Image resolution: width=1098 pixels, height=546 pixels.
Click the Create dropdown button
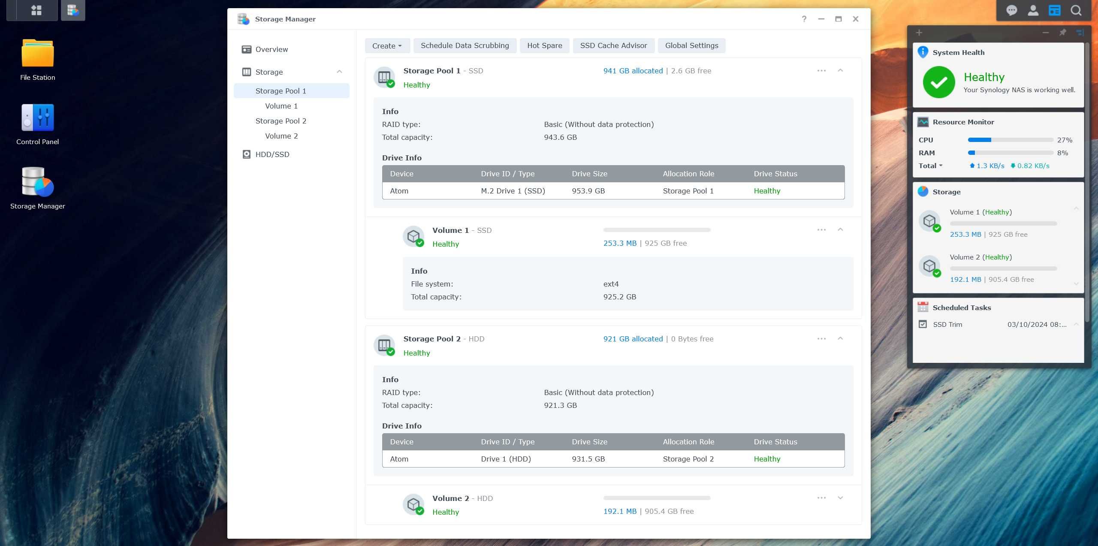[387, 45]
